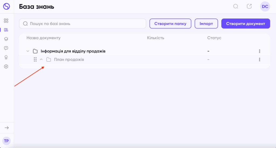Image resolution: width=276 pixels, height=148 pixels.
Task: Open three-dot menu for План продажів row
Action: pos(260,60)
